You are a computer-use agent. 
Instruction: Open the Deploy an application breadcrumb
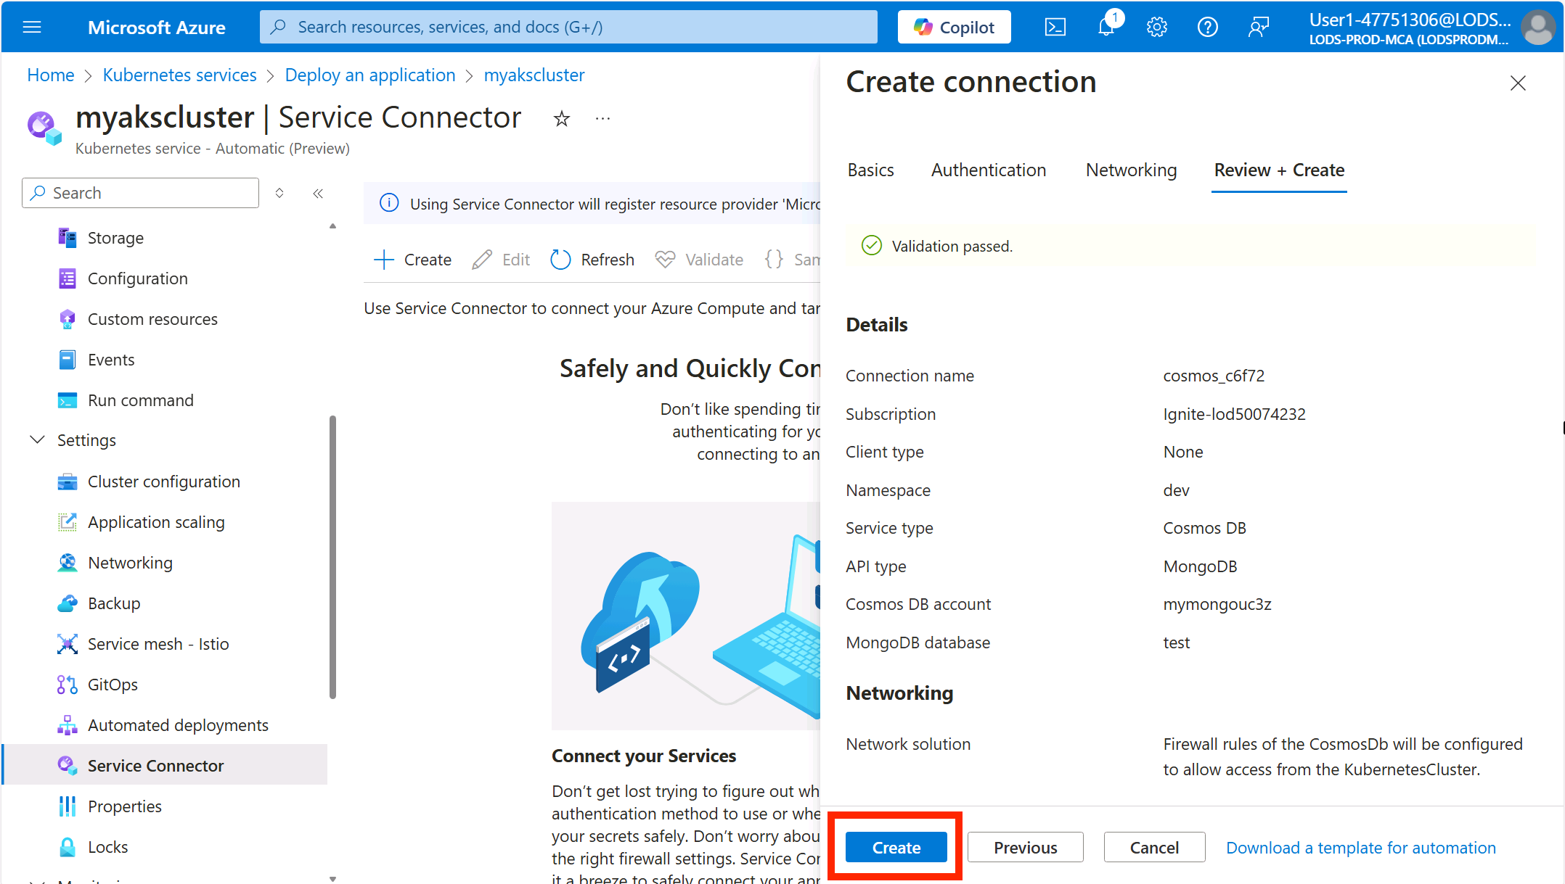[370, 75]
